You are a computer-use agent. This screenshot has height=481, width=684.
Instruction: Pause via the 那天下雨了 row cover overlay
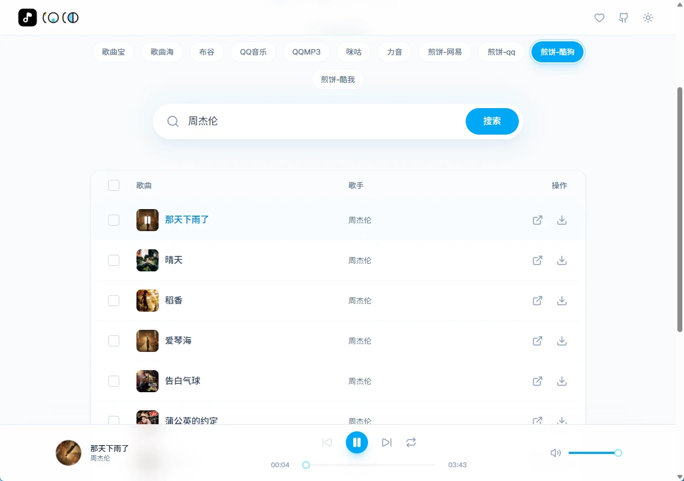[148, 220]
